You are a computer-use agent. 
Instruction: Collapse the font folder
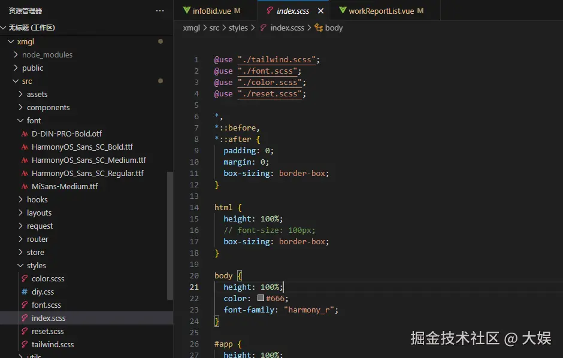20,120
